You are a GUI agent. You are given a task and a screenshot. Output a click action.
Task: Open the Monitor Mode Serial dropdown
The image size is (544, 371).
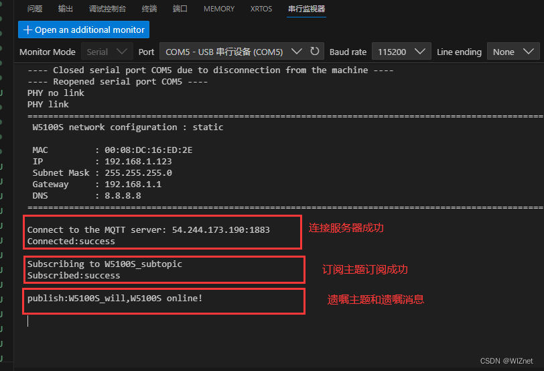[107, 52]
